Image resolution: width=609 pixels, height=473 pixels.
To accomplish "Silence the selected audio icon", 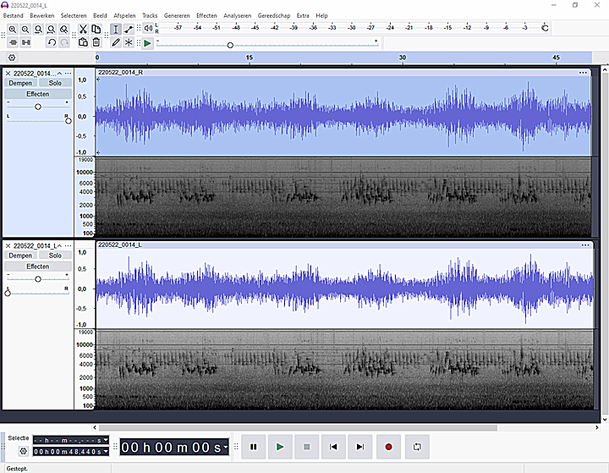I will pos(25,42).
